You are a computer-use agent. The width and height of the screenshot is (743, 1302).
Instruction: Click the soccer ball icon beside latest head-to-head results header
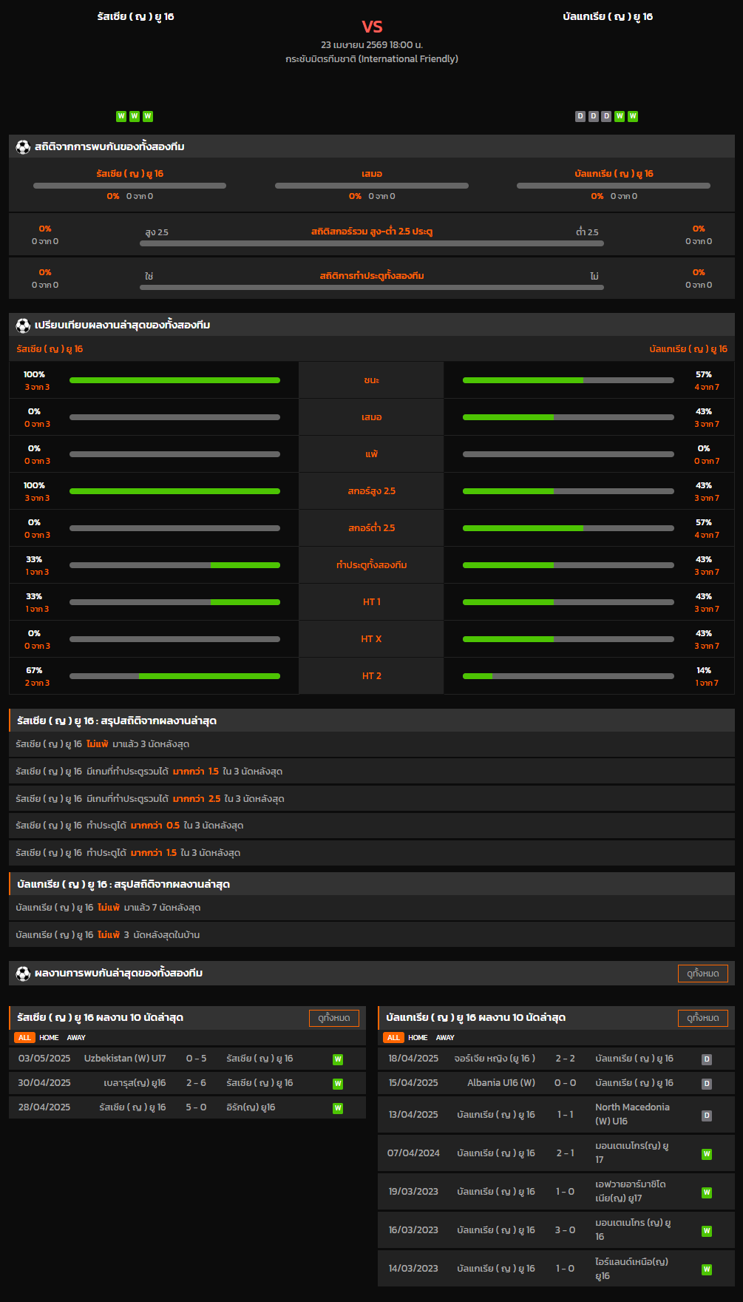(23, 974)
